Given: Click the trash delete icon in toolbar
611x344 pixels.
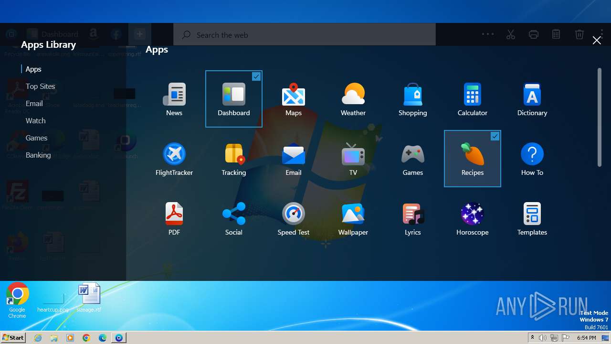Looking at the screenshot, I should (579, 34).
